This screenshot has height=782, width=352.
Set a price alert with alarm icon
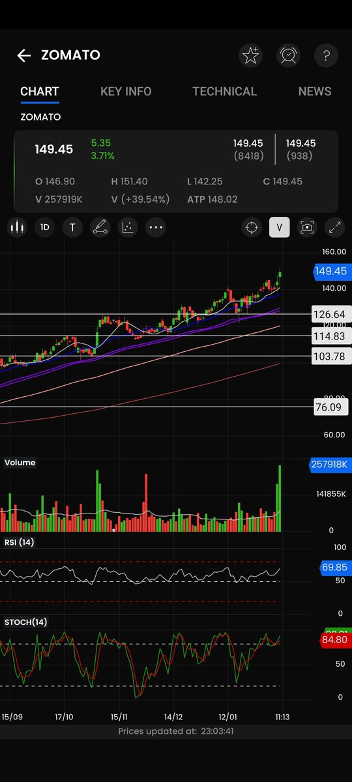click(288, 55)
